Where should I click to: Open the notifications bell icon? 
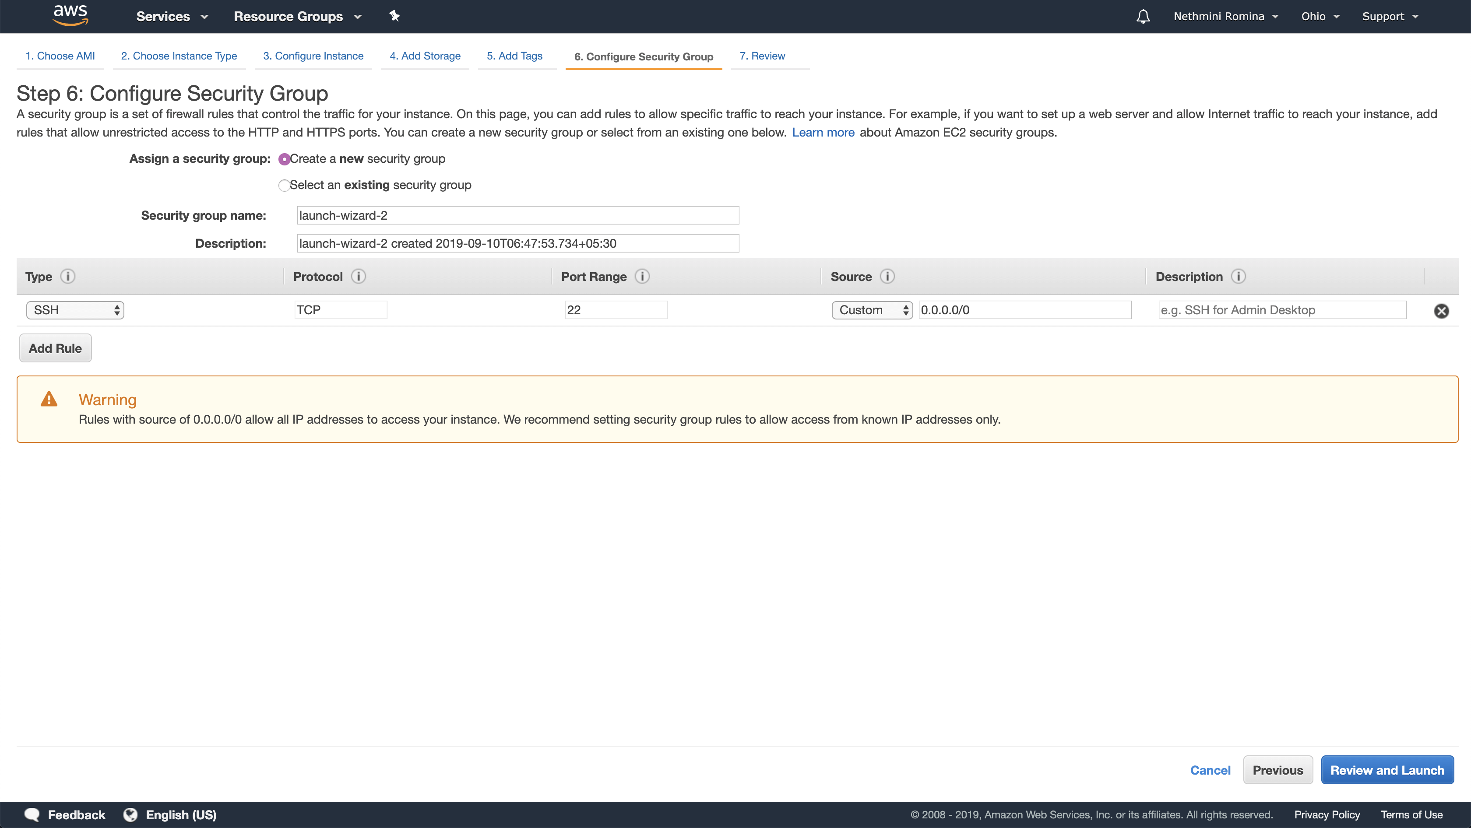click(1143, 17)
